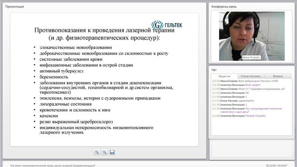The width and height of the screenshot is (297, 167).
Task: Click bullet 'активный туберкулез'
Action: click(61, 71)
